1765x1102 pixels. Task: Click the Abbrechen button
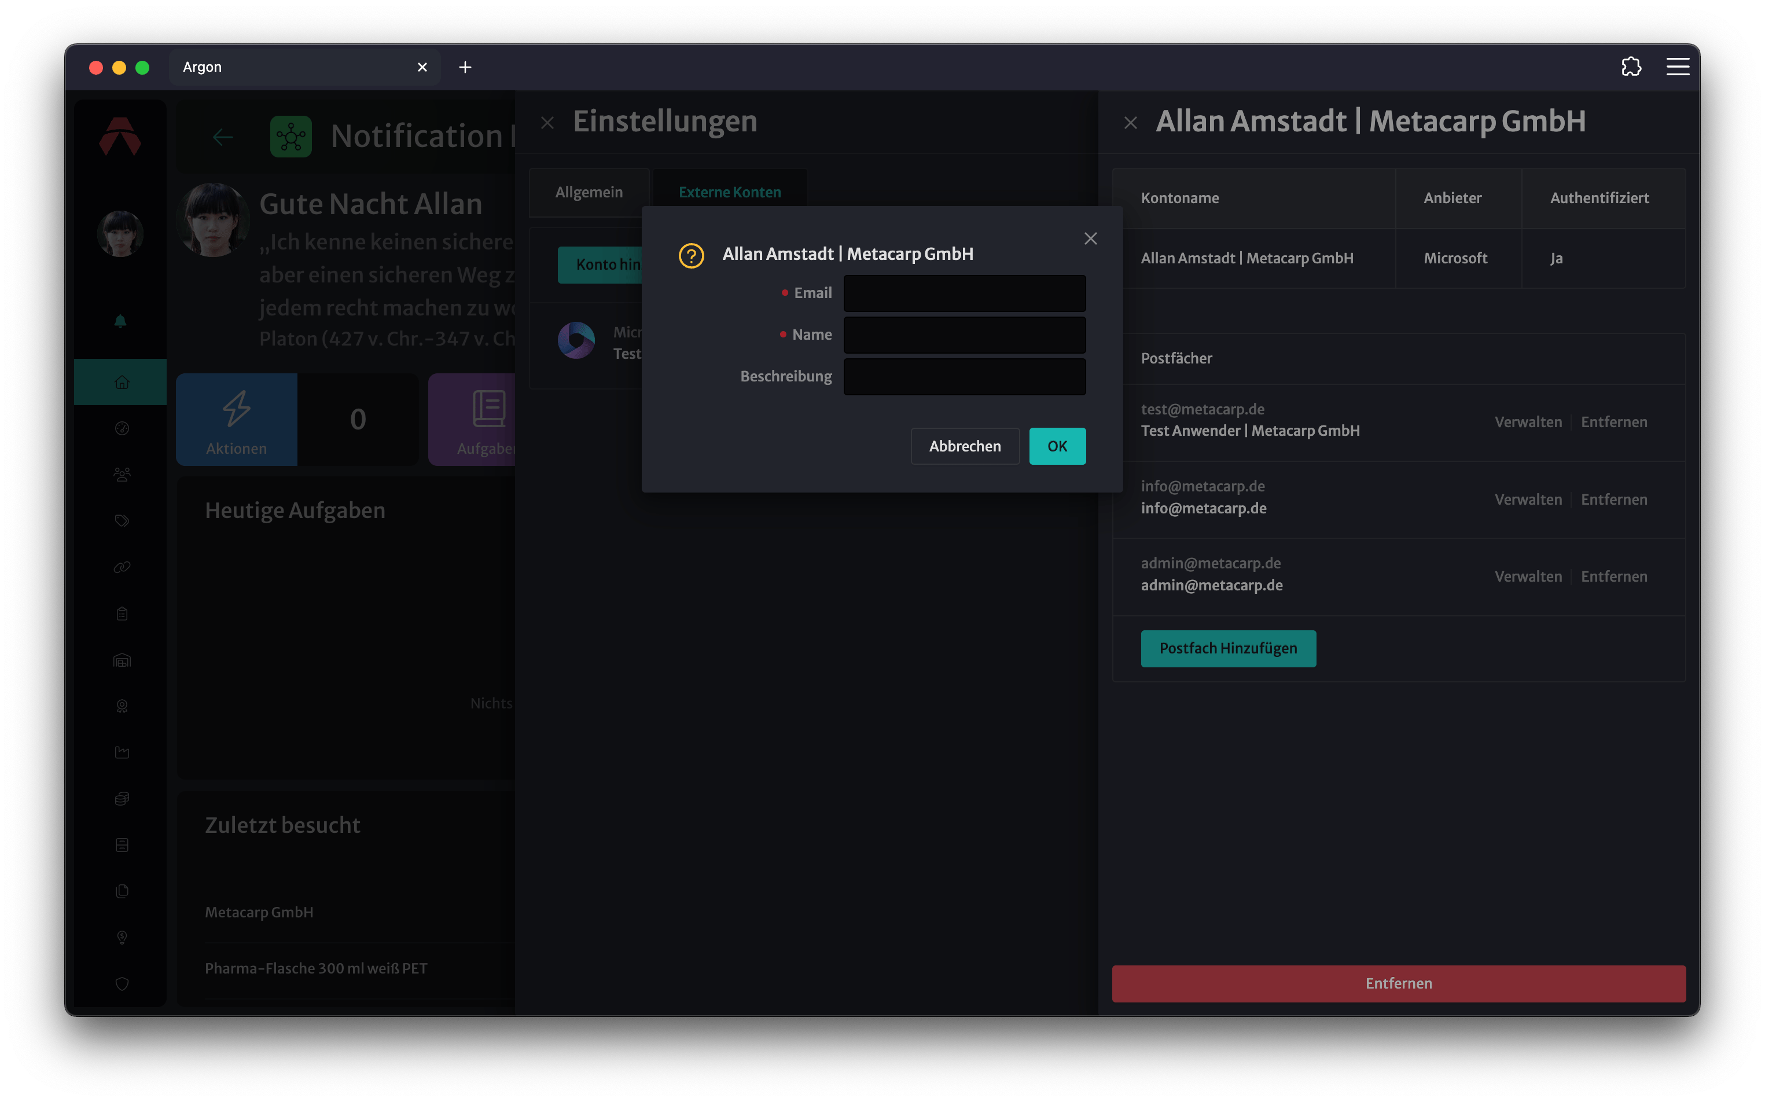[965, 446]
